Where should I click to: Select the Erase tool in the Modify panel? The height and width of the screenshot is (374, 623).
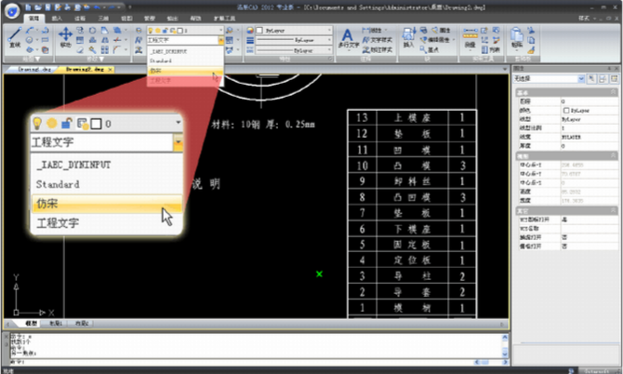80,50
